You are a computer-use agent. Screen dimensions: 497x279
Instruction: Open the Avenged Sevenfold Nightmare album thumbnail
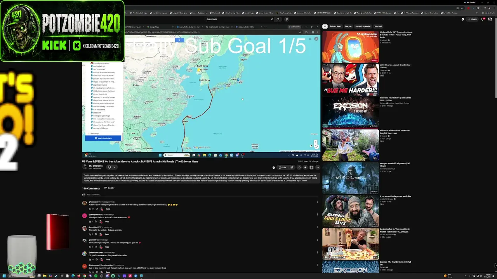coord(350,178)
